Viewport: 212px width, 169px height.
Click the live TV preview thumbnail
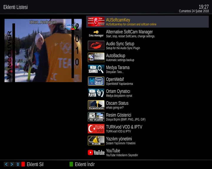(x=43, y=50)
